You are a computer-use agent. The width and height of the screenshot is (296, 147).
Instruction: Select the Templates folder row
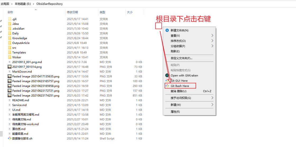(19, 53)
